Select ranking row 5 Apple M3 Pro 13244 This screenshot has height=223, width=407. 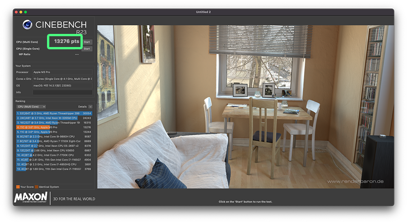[54, 132]
